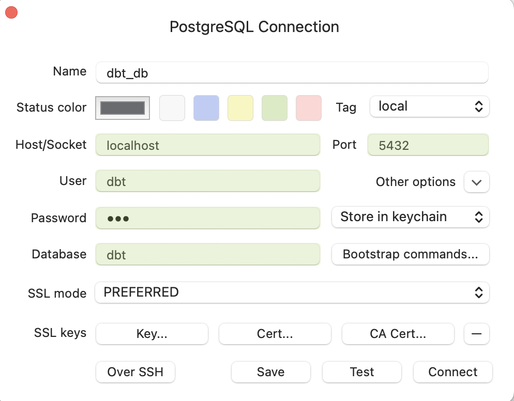Screen dimensions: 514x401
Task: Open the SSL mode PREFERRED dropdown
Action: pos(292,292)
